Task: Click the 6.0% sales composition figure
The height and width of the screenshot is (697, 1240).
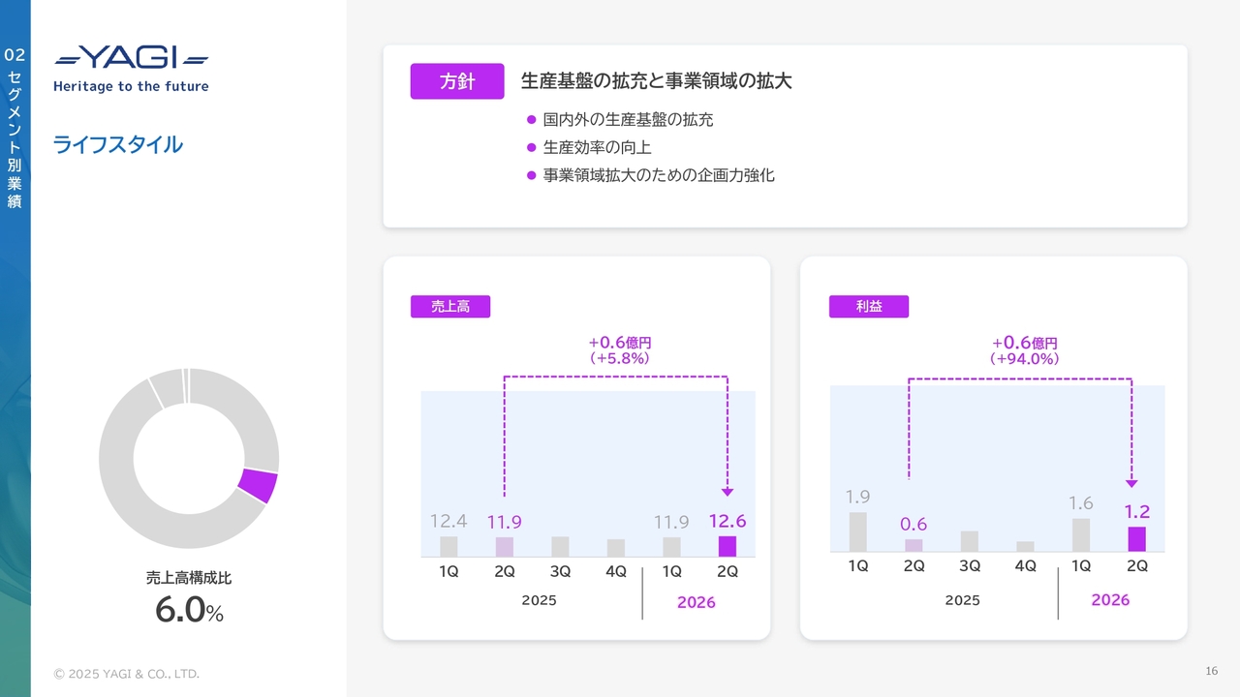Action: click(189, 612)
